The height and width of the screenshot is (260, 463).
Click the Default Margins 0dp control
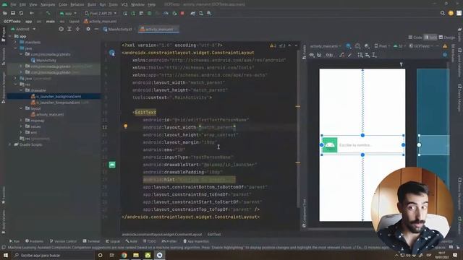pyautogui.click(x=329, y=55)
